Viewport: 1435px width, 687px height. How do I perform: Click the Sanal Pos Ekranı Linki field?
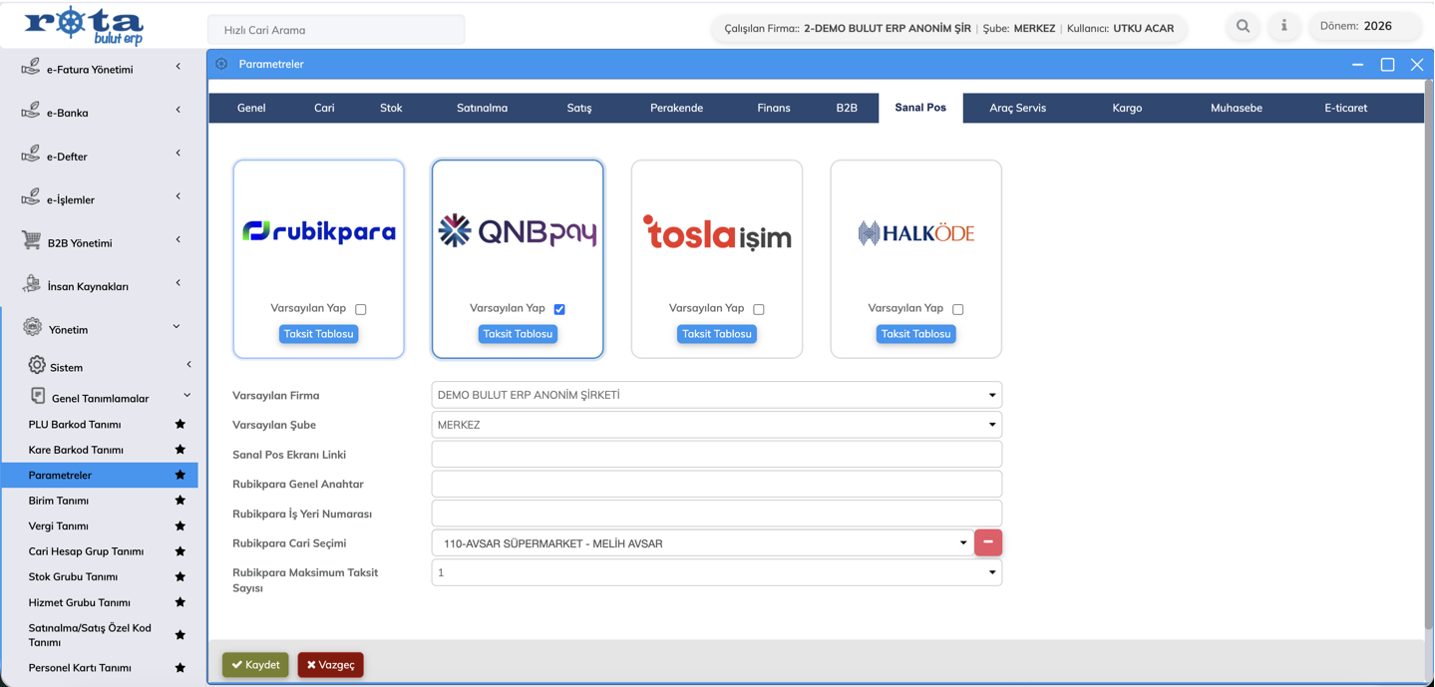716,455
